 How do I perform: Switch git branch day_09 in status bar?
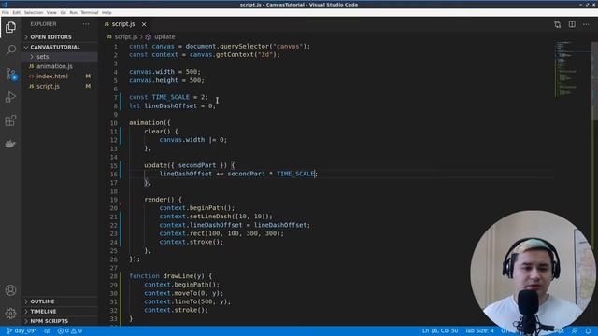click(x=21, y=331)
